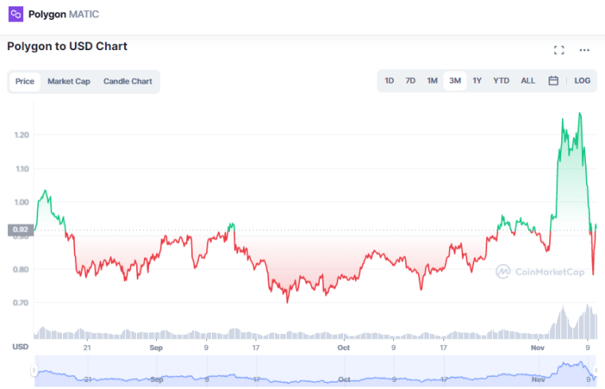Click the November price peak on the chart
This screenshot has height=389, width=605.
pos(580,113)
